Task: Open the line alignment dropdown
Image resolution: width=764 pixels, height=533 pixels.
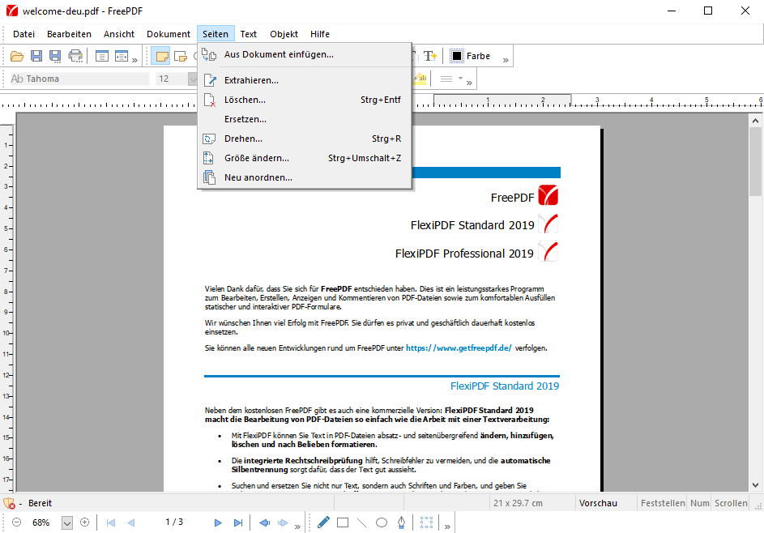Action: point(460,79)
